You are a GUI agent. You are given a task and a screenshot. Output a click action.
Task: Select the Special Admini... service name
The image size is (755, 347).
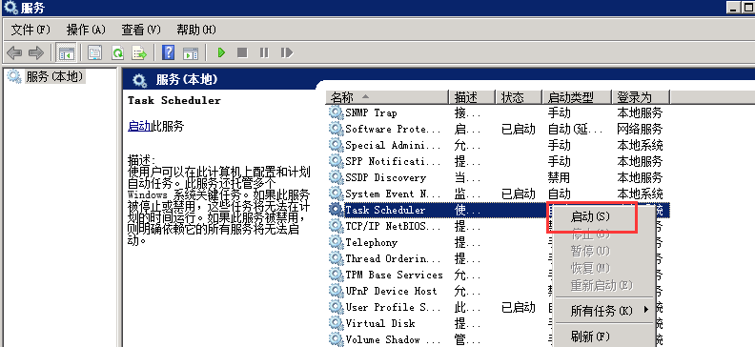(x=393, y=145)
